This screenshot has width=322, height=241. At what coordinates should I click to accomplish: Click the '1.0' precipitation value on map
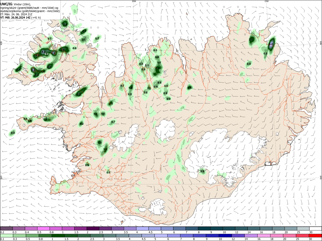[x=83, y=40]
